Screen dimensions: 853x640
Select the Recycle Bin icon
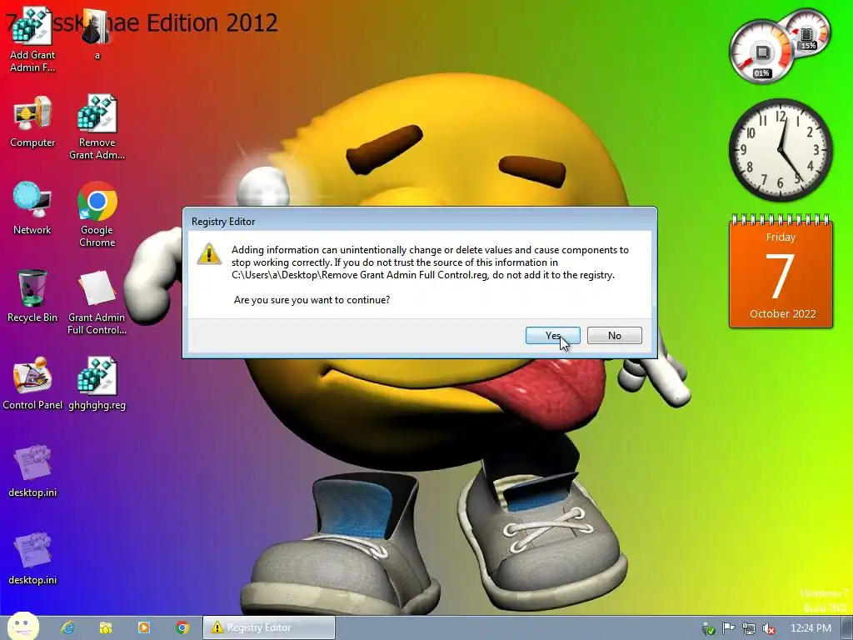(x=32, y=296)
